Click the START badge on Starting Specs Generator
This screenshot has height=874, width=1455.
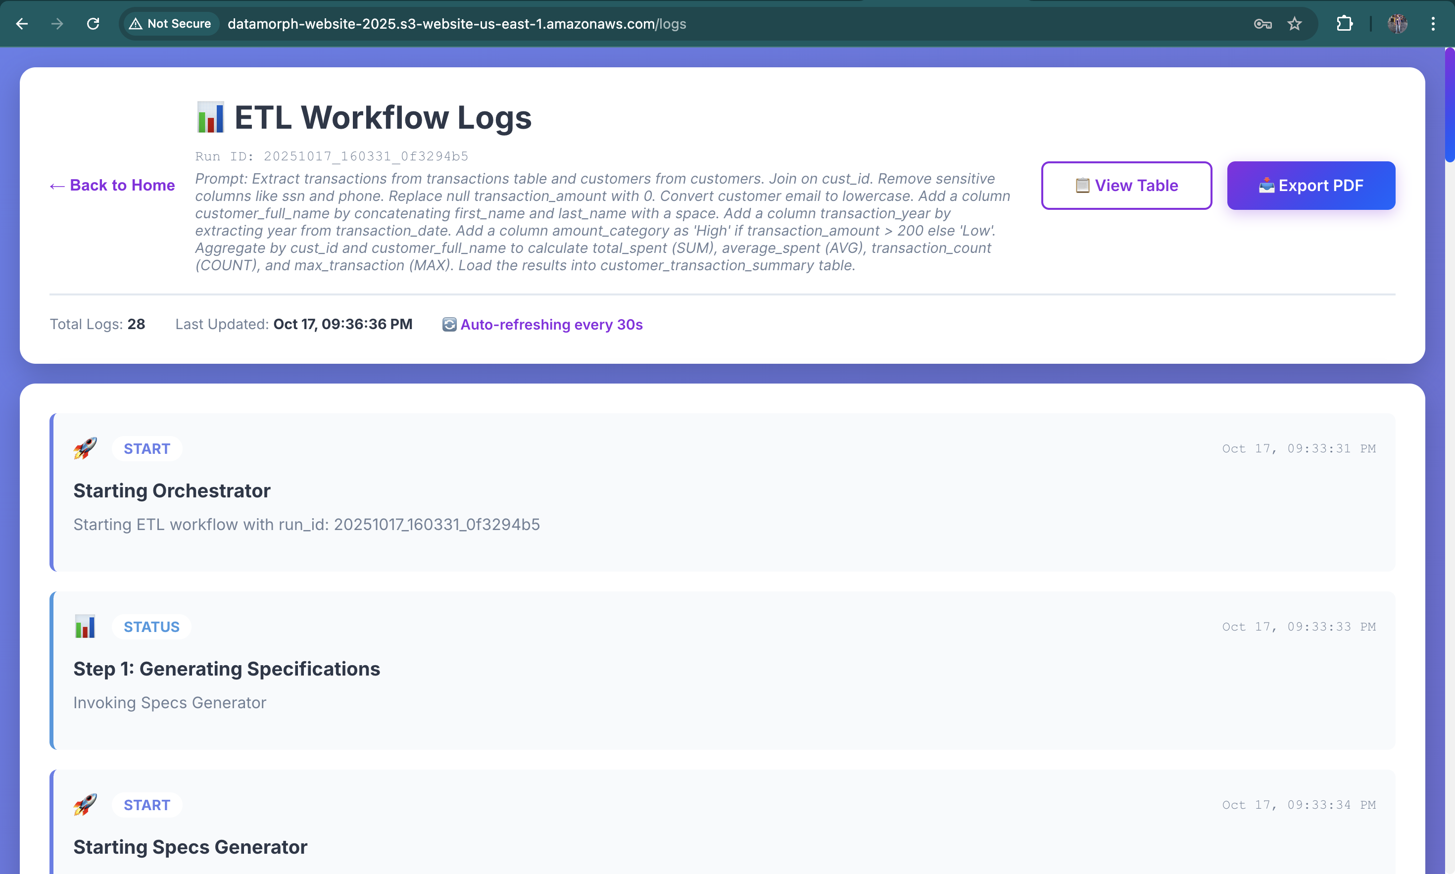[146, 805]
